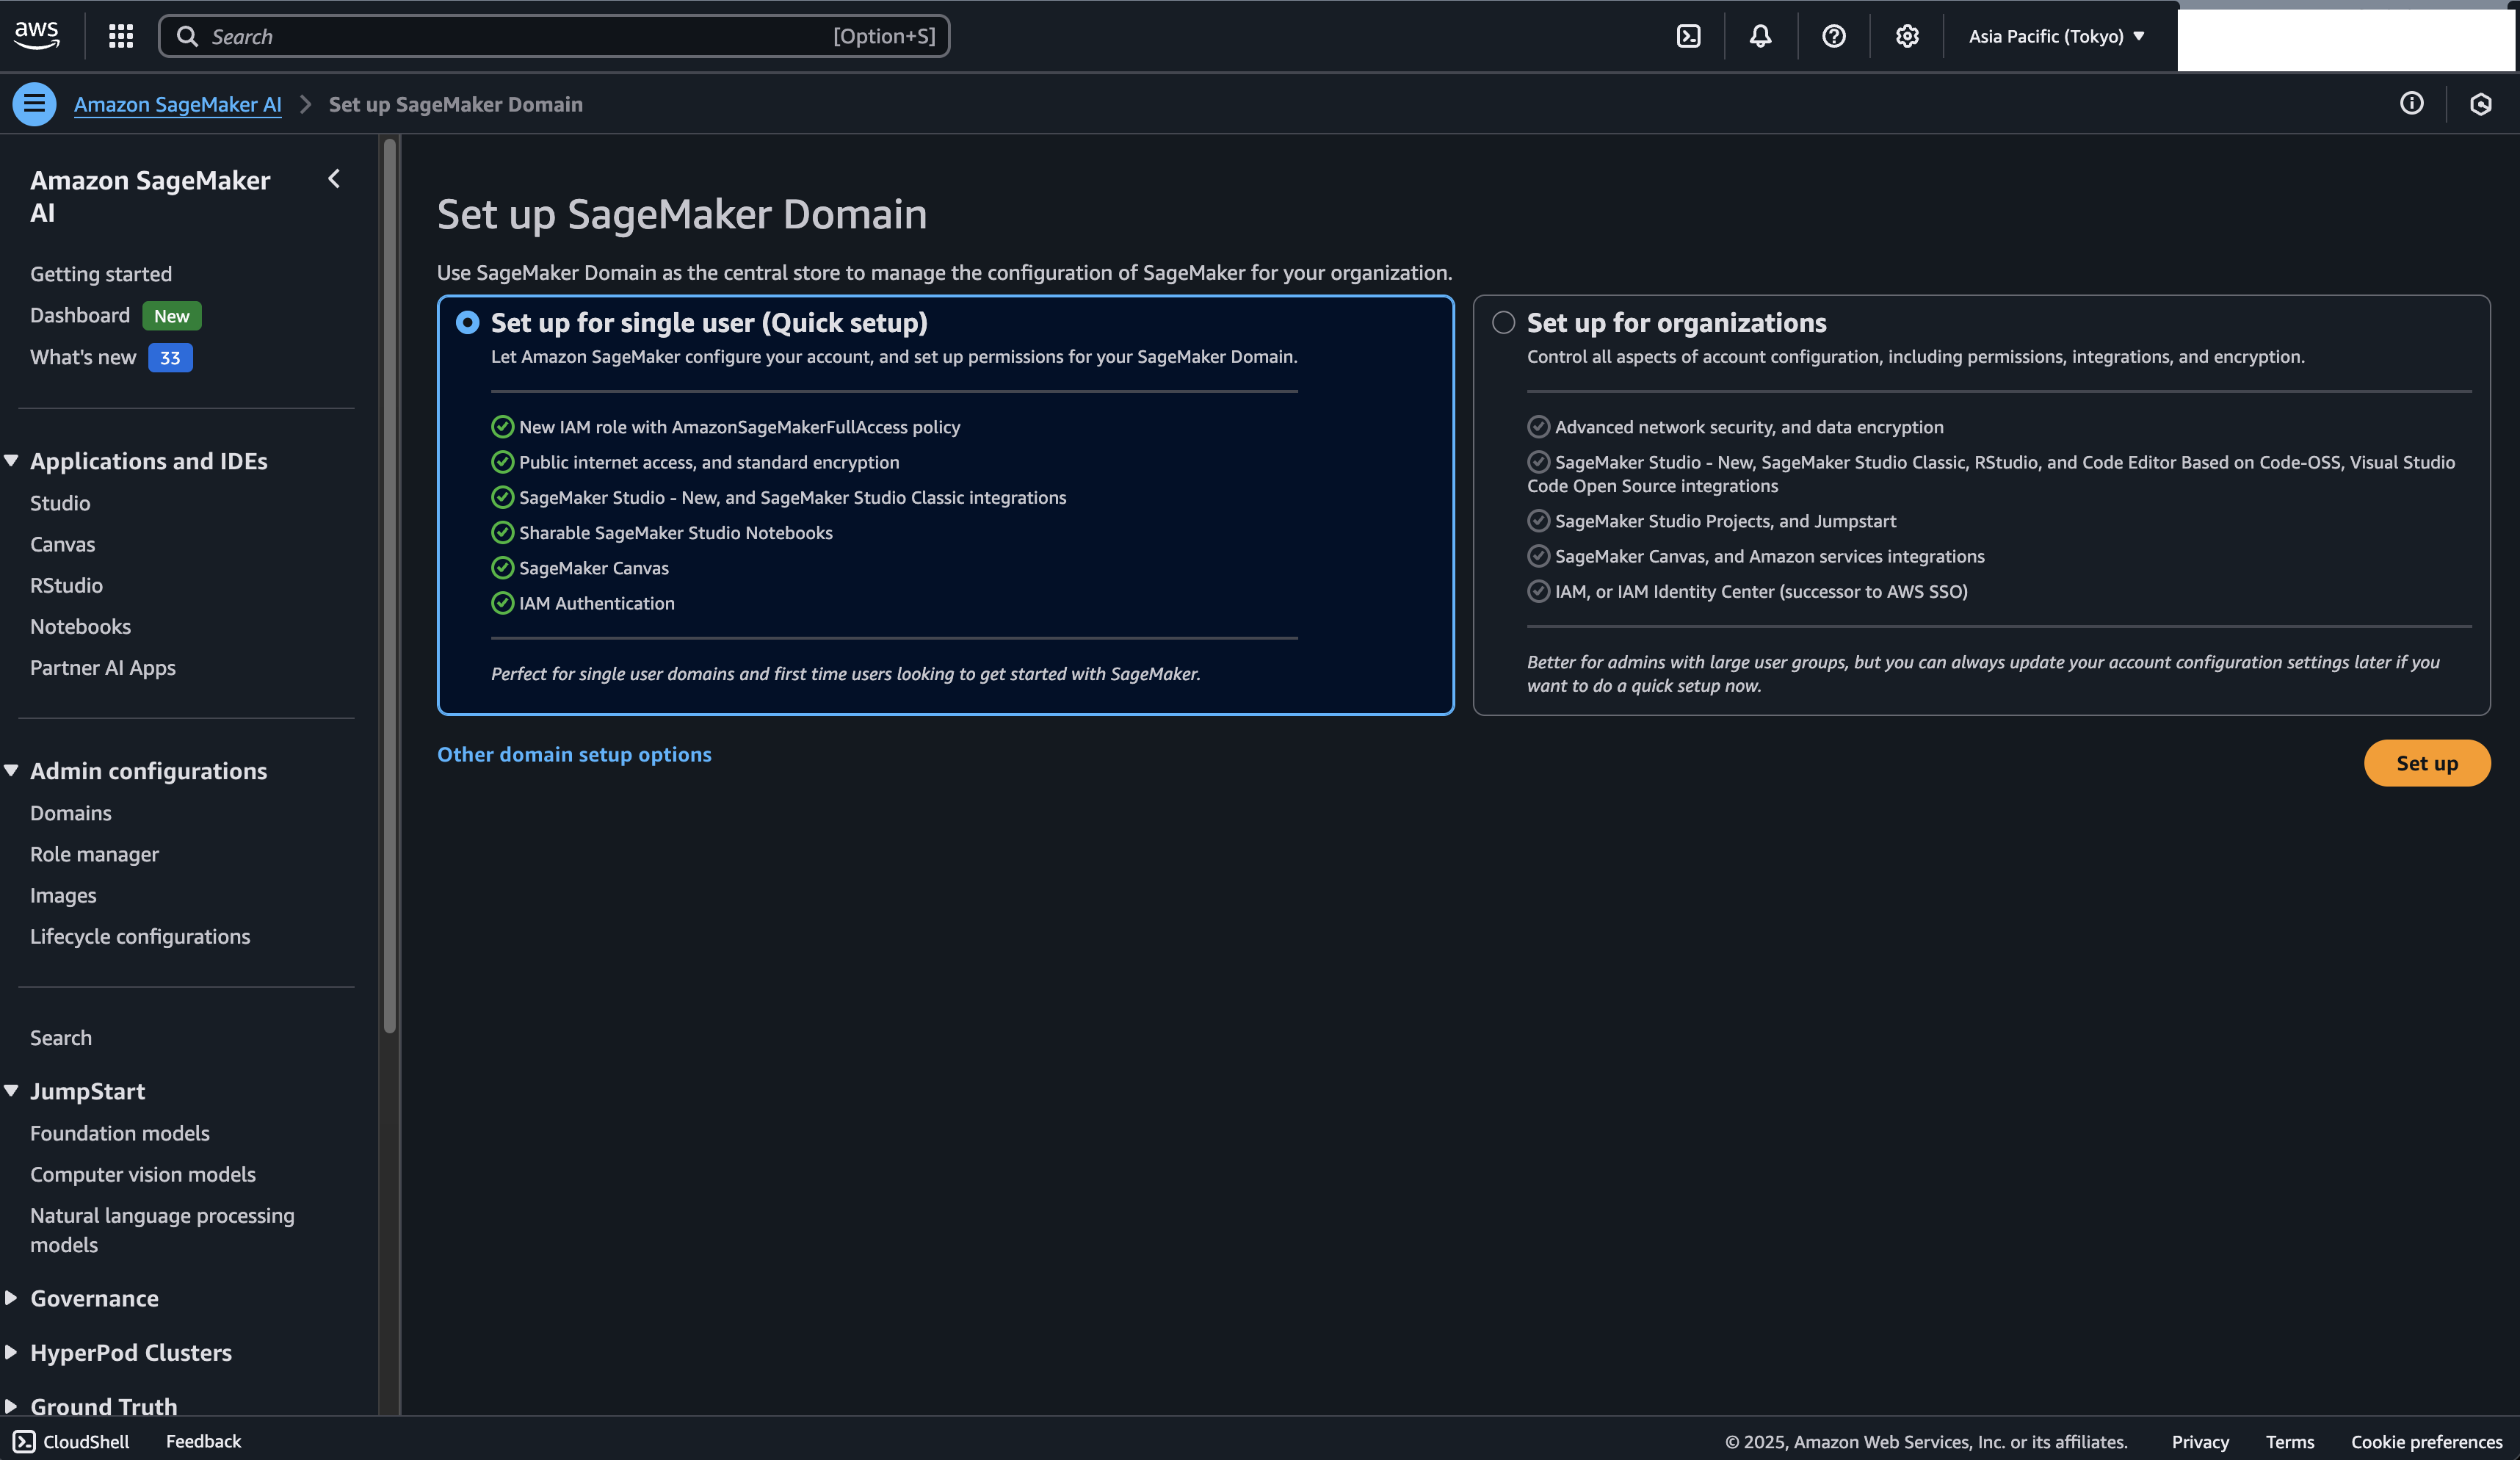
Task: Open Other domain setup options link
Action: pos(574,754)
